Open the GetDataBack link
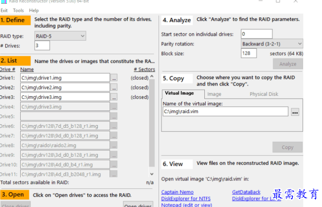 tap(246, 192)
